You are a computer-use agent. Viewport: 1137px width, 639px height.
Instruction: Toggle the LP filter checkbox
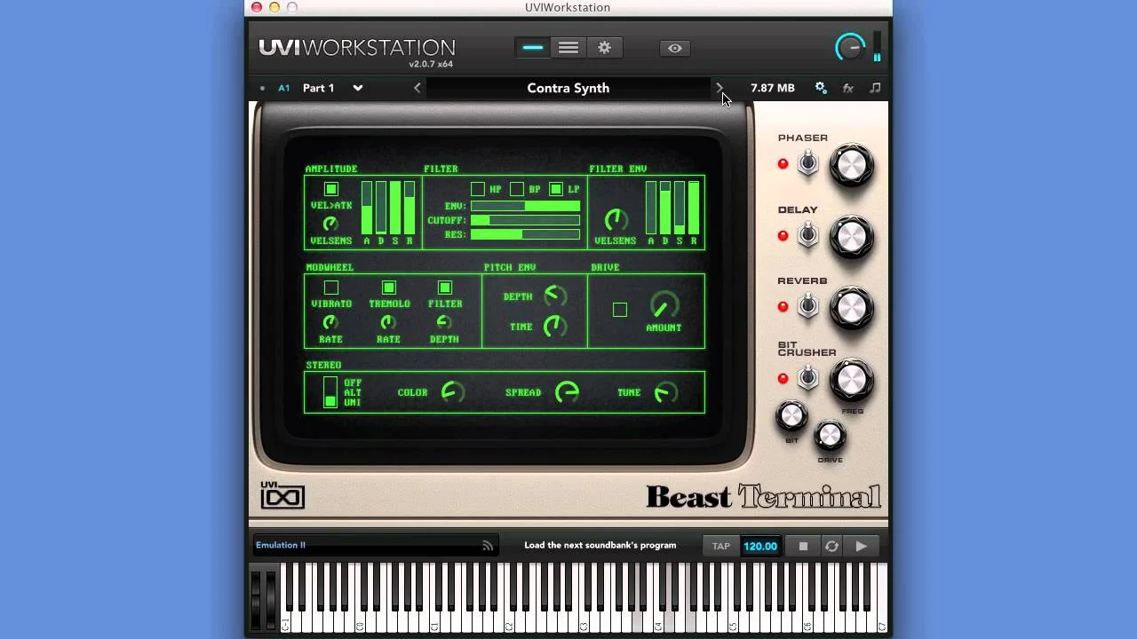coord(556,189)
